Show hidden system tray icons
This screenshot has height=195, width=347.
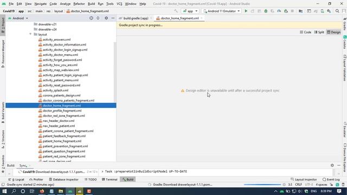(x=275, y=191)
